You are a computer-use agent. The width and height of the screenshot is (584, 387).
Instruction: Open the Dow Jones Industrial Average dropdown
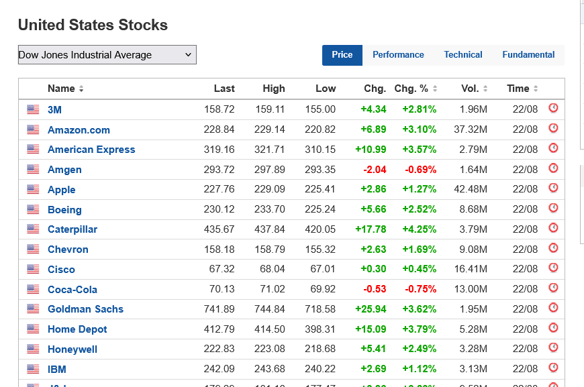point(107,55)
